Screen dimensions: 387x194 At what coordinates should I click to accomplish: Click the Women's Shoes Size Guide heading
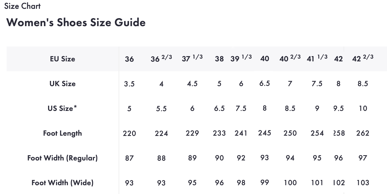point(76,22)
